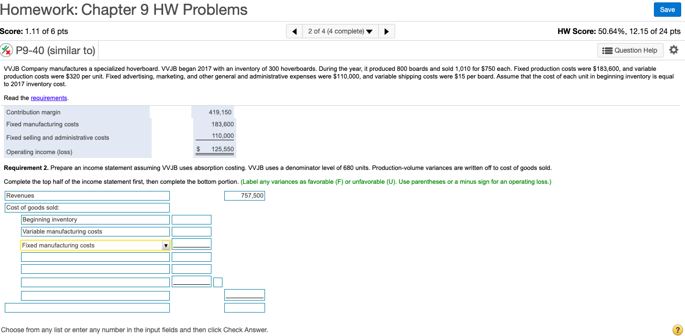Screen dimensions: 685x336
Task: Open the Fixed manufacturing costs dropdown
Action: 166,245
